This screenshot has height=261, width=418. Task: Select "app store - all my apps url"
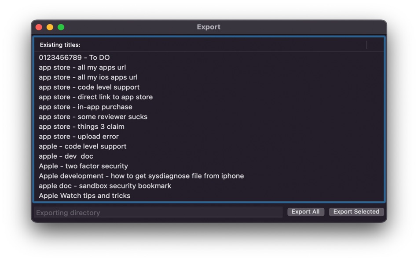click(x=82, y=67)
